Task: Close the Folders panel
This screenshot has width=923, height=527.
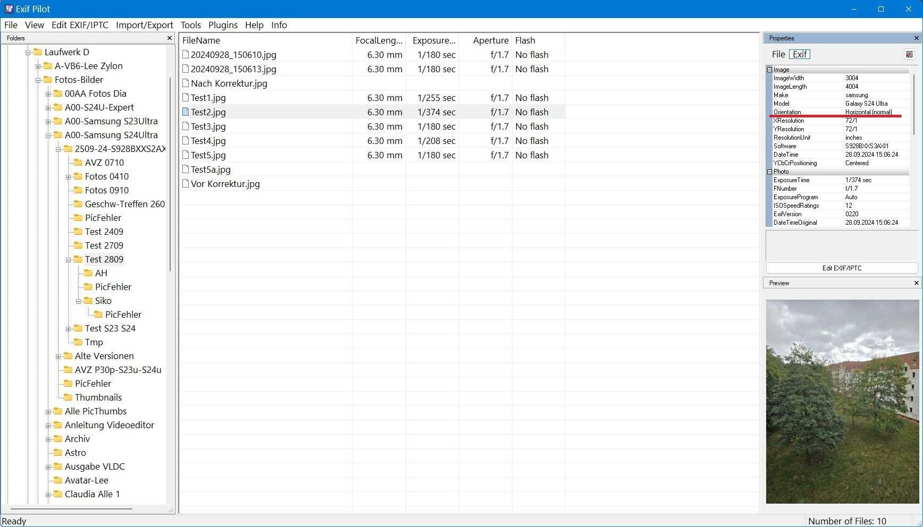Action: click(170, 38)
